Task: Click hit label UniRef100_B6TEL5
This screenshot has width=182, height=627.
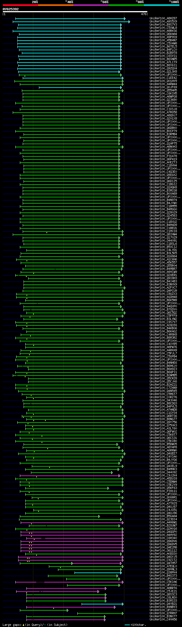Action: [x=163, y=47]
